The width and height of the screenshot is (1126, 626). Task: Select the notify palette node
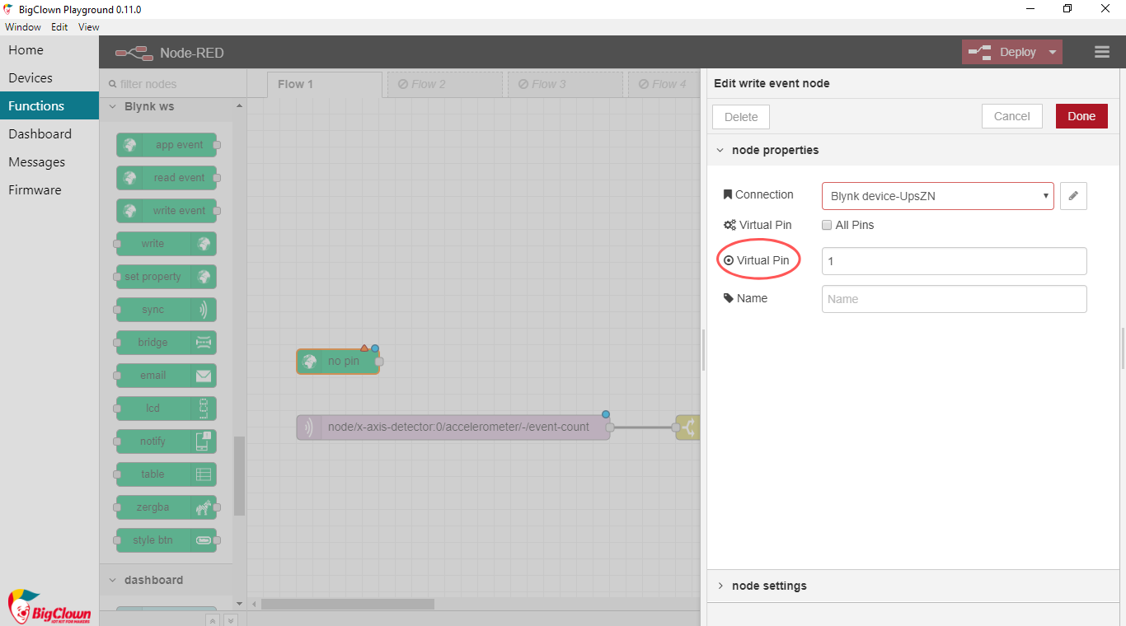pos(167,441)
